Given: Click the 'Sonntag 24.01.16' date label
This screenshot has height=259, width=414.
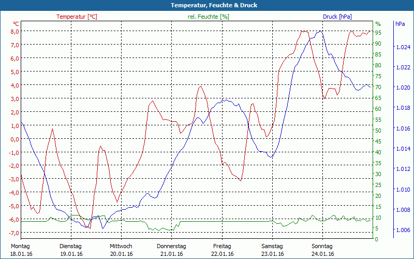Looking at the screenshot, I should pos(322,250).
